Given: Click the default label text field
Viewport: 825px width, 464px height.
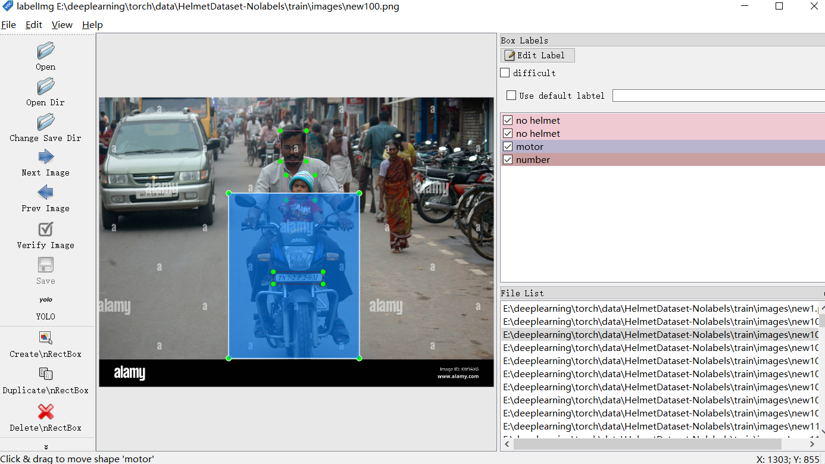Looking at the screenshot, I should 718,95.
